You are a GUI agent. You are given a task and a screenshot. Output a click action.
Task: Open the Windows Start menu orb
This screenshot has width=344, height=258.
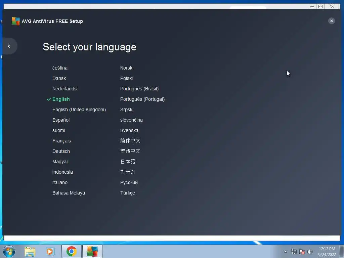(9, 251)
